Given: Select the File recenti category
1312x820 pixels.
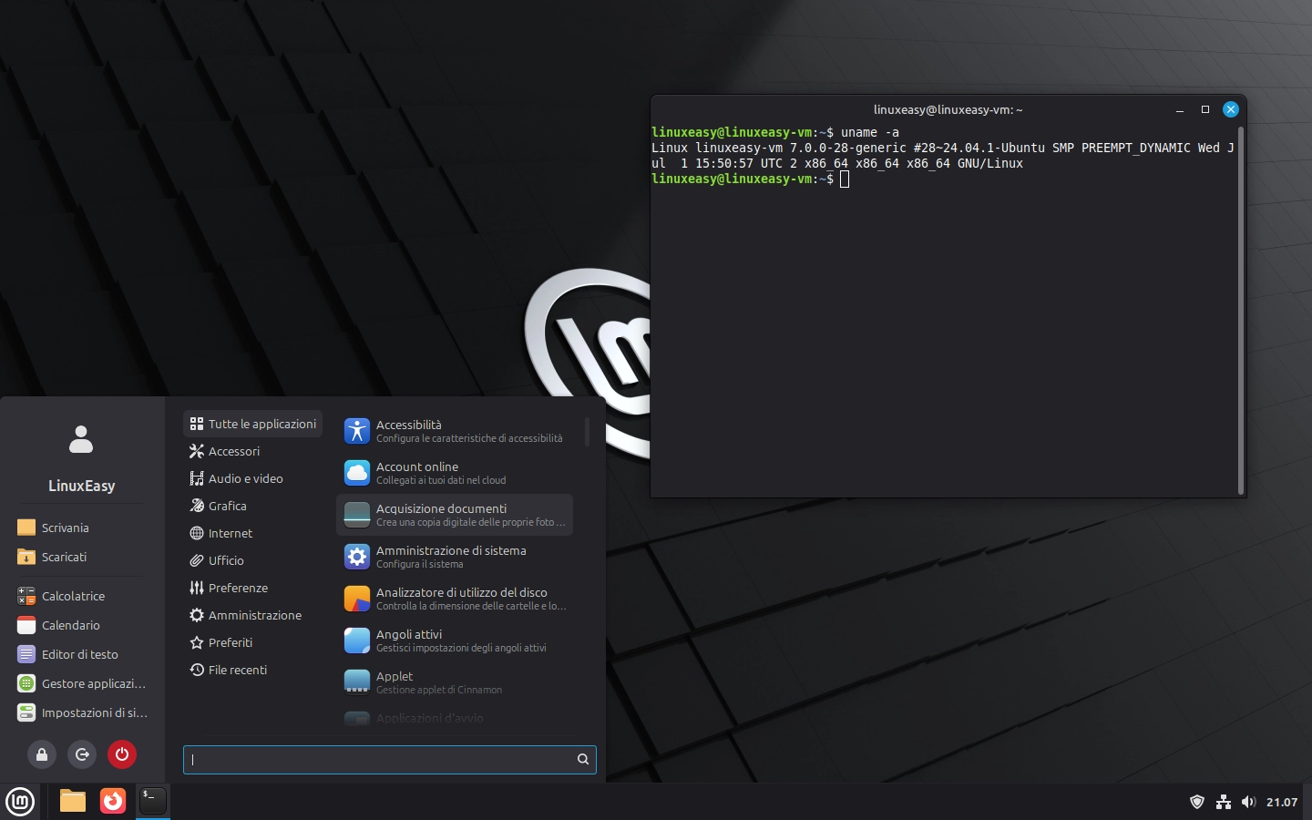Looking at the screenshot, I should (x=253, y=670).
